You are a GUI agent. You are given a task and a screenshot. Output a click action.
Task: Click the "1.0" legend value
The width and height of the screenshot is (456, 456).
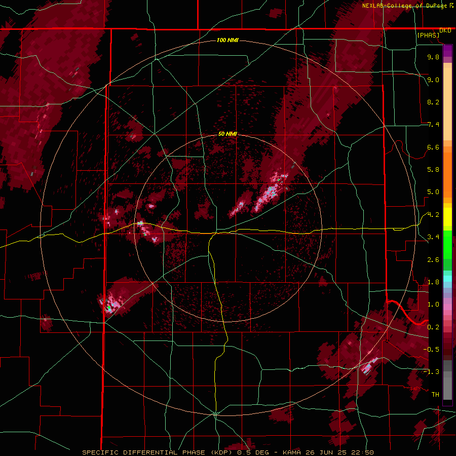point(433,305)
